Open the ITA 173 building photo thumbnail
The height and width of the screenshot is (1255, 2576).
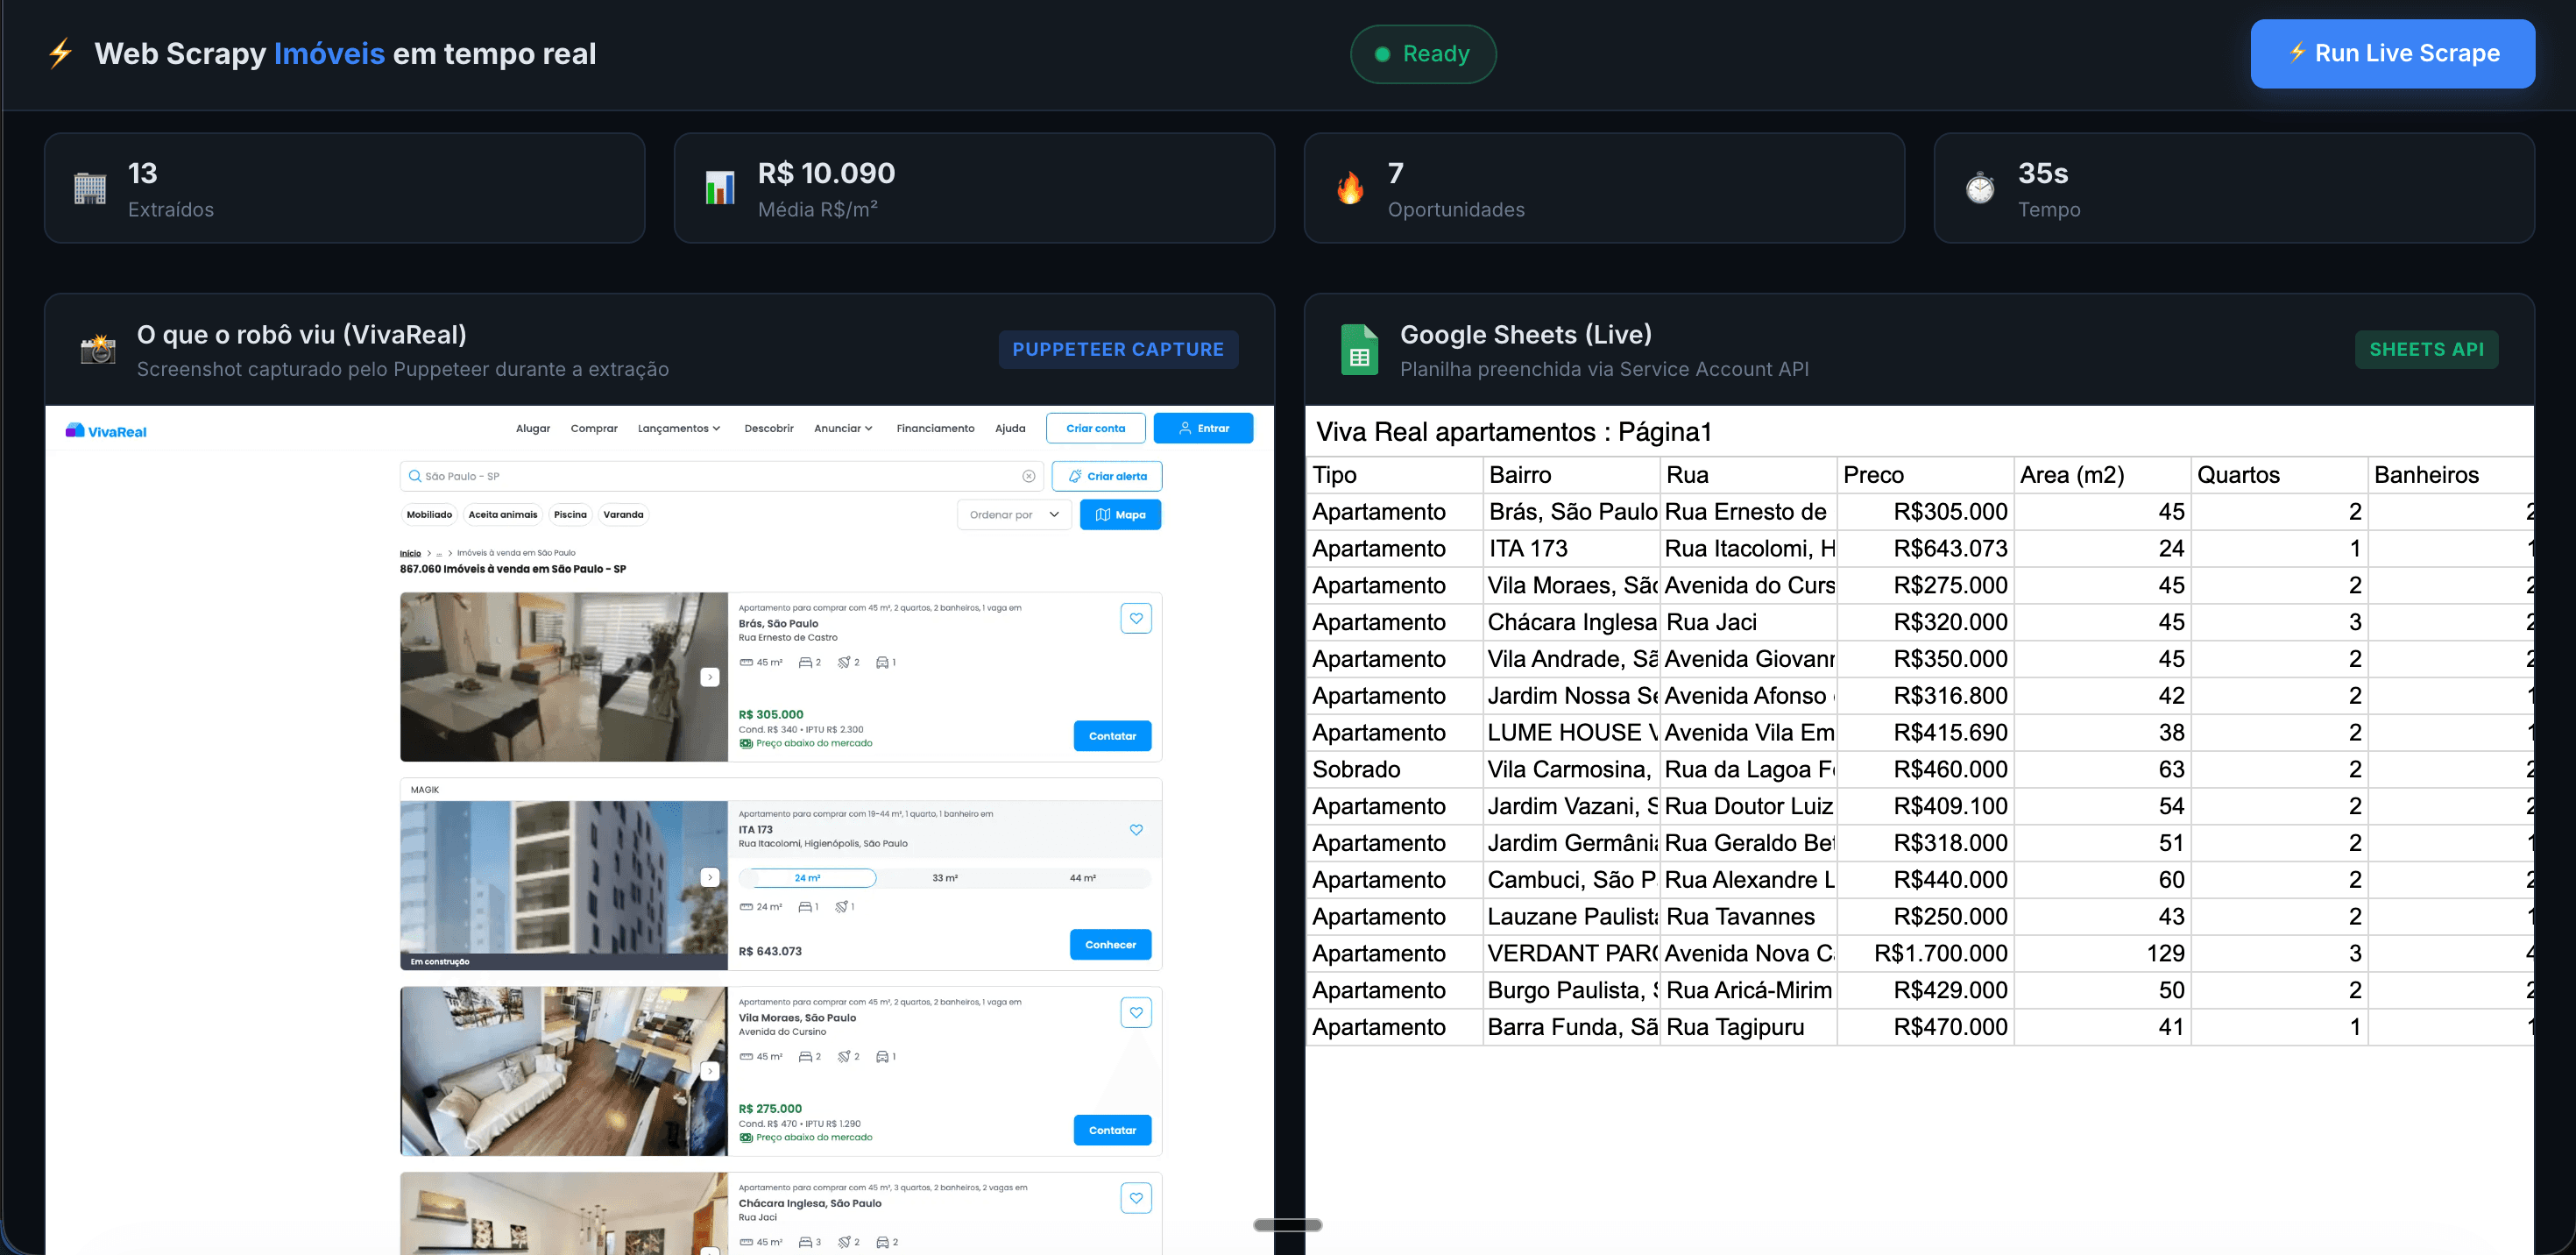(564, 885)
